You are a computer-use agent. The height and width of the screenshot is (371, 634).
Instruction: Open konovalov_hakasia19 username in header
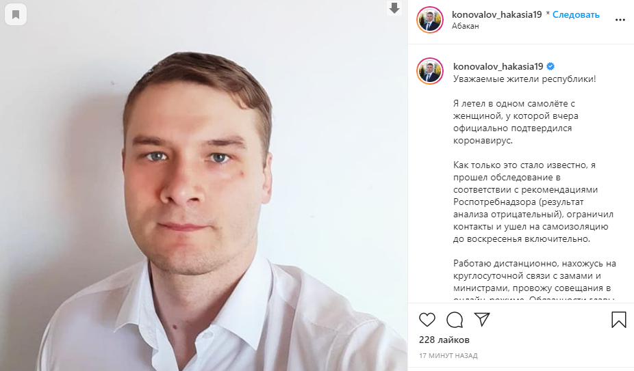click(x=496, y=14)
